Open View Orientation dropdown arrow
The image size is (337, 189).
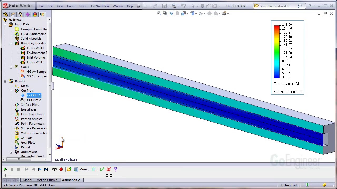pyautogui.click(x=187, y=14)
